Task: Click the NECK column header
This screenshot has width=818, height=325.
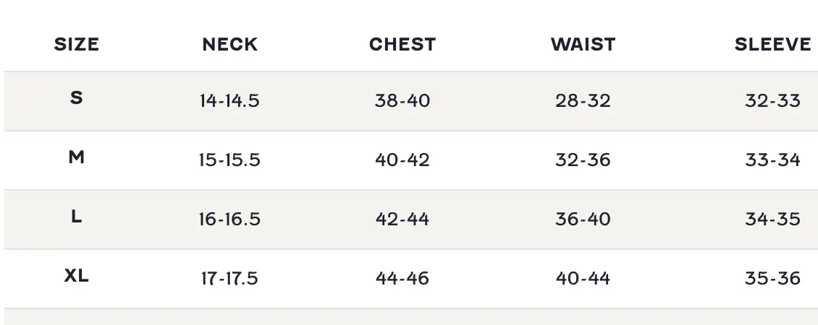Action: (229, 44)
